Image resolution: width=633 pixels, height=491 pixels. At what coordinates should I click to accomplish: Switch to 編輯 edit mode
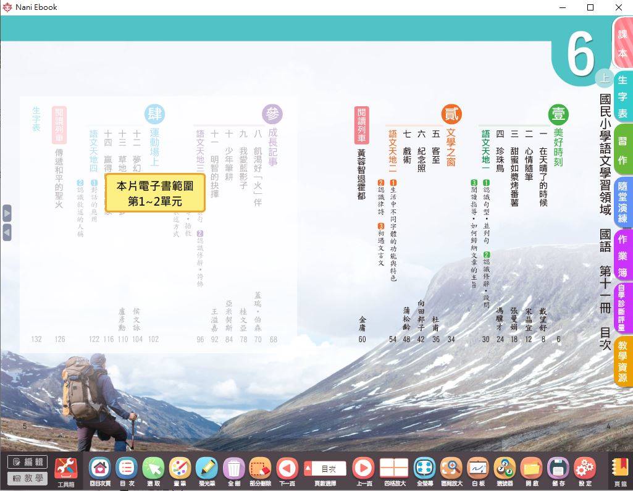27,462
